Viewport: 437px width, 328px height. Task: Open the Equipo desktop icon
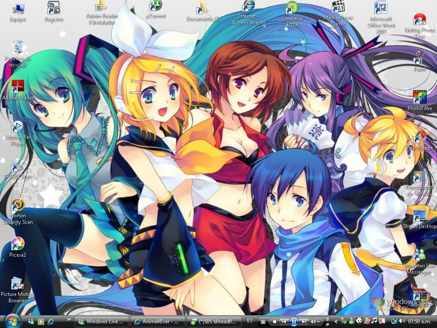(x=18, y=12)
